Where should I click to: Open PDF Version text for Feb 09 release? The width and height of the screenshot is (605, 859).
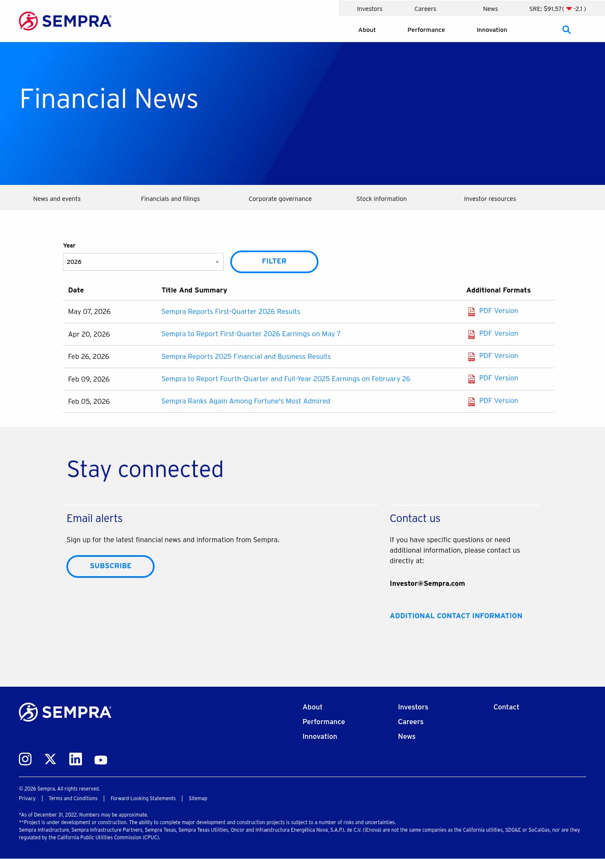(499, 378)
